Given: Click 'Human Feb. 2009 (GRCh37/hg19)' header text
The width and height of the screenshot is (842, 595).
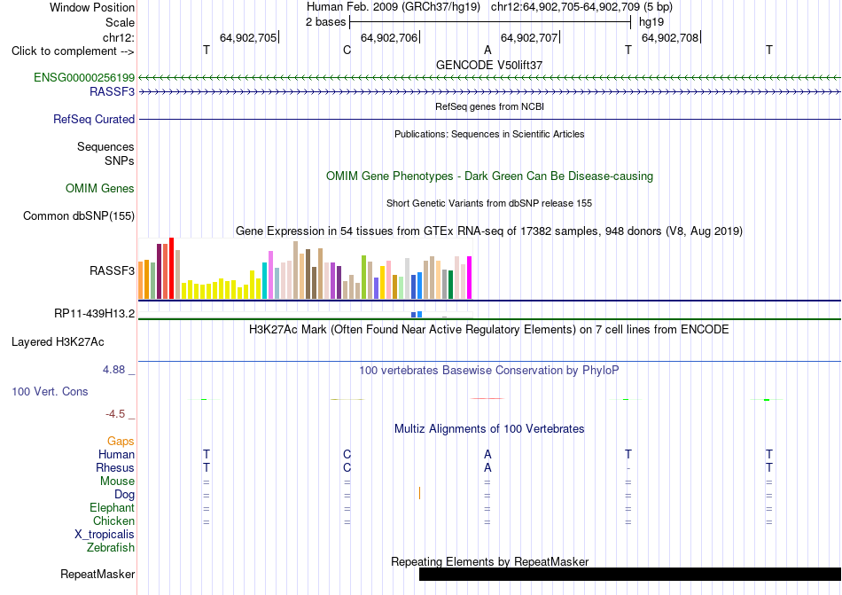Looking at the screenshot, I should click(x=394, y=7).
